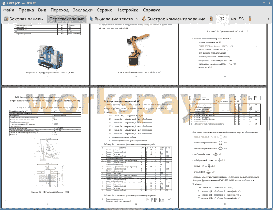Open the Правка menu
The width and height of the screenshot is (273, 210).
(x=26, y=10)
